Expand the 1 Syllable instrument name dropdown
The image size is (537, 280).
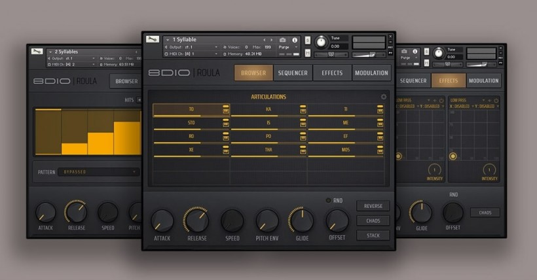coord(168,40)
